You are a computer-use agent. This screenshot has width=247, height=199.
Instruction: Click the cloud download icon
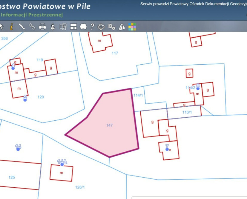tap(101, 27)
